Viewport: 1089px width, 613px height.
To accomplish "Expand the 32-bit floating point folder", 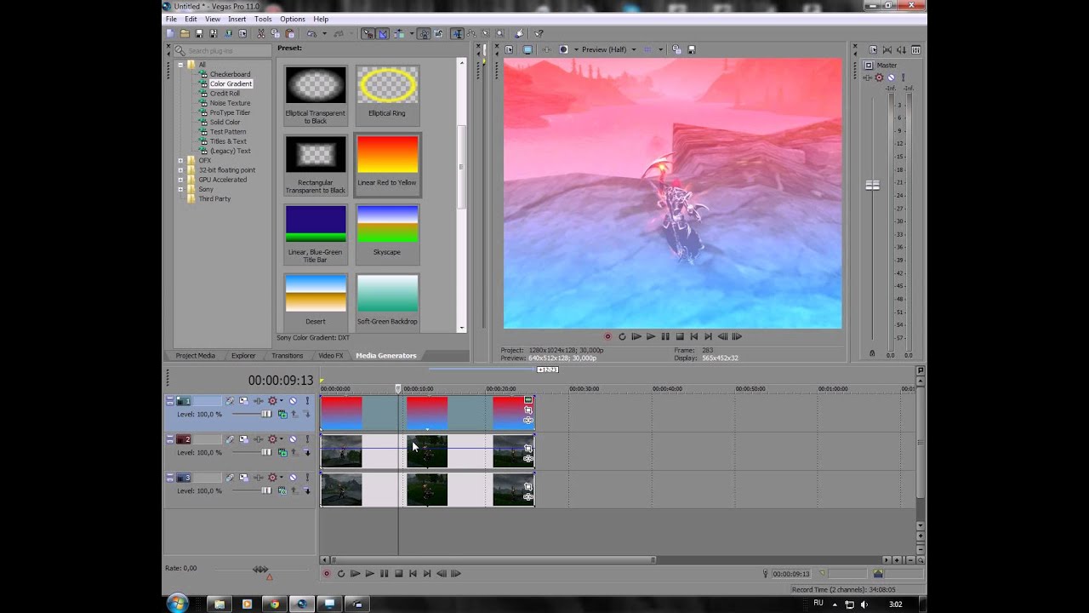I will click(180, 169).
